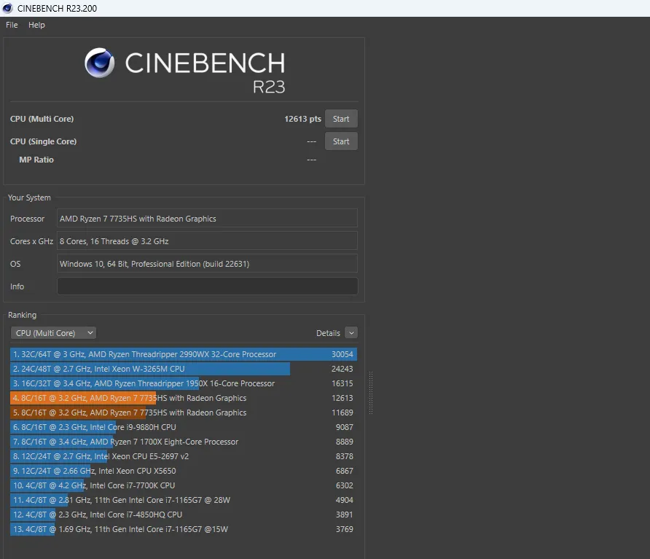Click the 12613 pts multi core score
The height and width of the screenshot is (559, 650).
(x=302, y=119)
